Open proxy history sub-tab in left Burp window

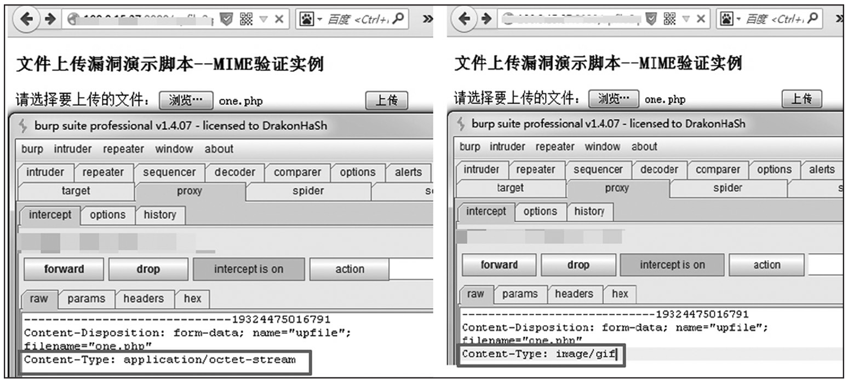click(159, 215)
